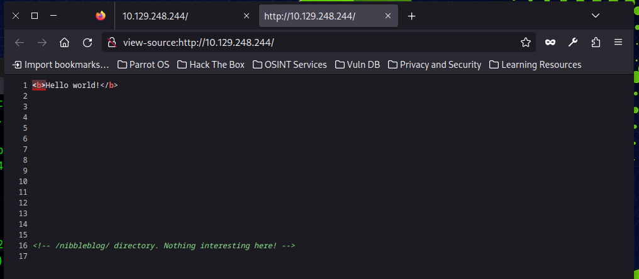This screenshot has width=639, height=279.
Task: Open the infinity mask extension icon
Action: point(550,42)
